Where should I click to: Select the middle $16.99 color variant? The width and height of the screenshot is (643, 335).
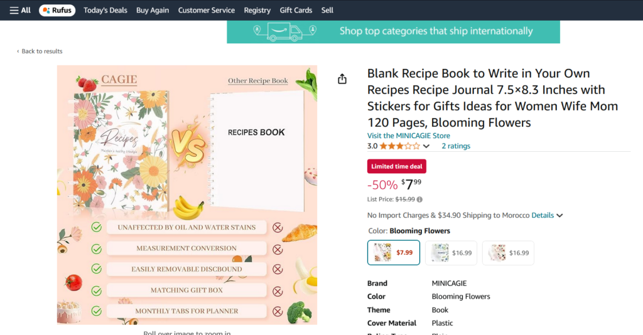451,253
